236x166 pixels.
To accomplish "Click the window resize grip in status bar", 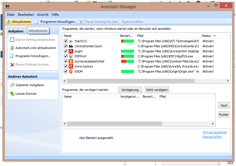I will [x=230, y=157].
